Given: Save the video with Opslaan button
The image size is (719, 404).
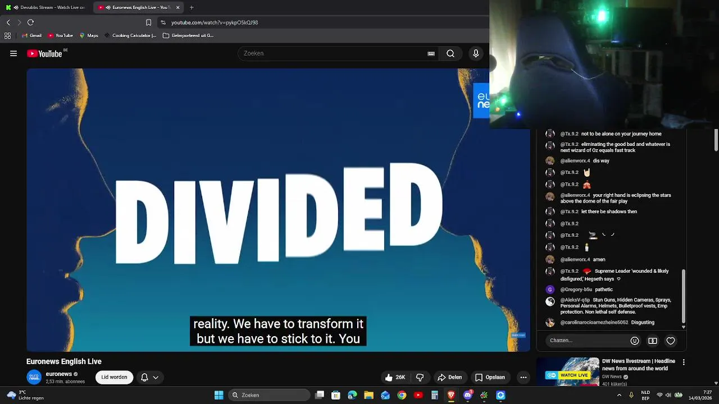Looking at the screenshot, I should pos(490,378).
